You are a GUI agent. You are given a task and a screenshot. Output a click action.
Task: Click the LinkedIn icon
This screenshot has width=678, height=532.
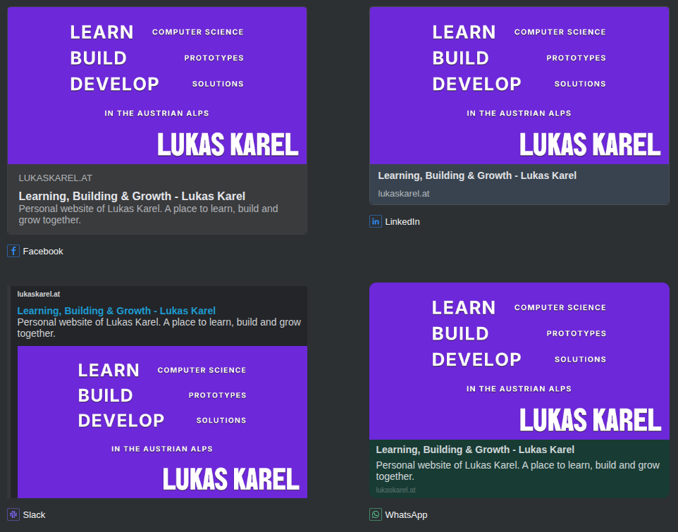[x=375, y=221]
